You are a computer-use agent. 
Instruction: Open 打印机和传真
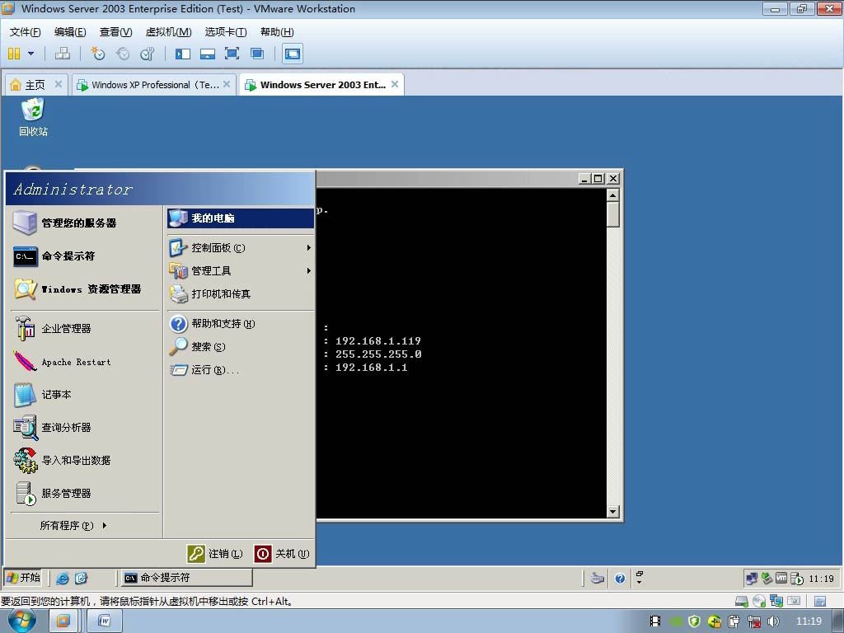[x=240, y=294]
